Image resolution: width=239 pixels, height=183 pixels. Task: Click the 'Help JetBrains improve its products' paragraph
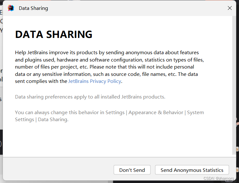pos(109,67)
